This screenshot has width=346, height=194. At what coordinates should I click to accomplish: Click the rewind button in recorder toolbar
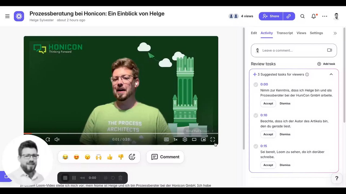tap(82, 178)
